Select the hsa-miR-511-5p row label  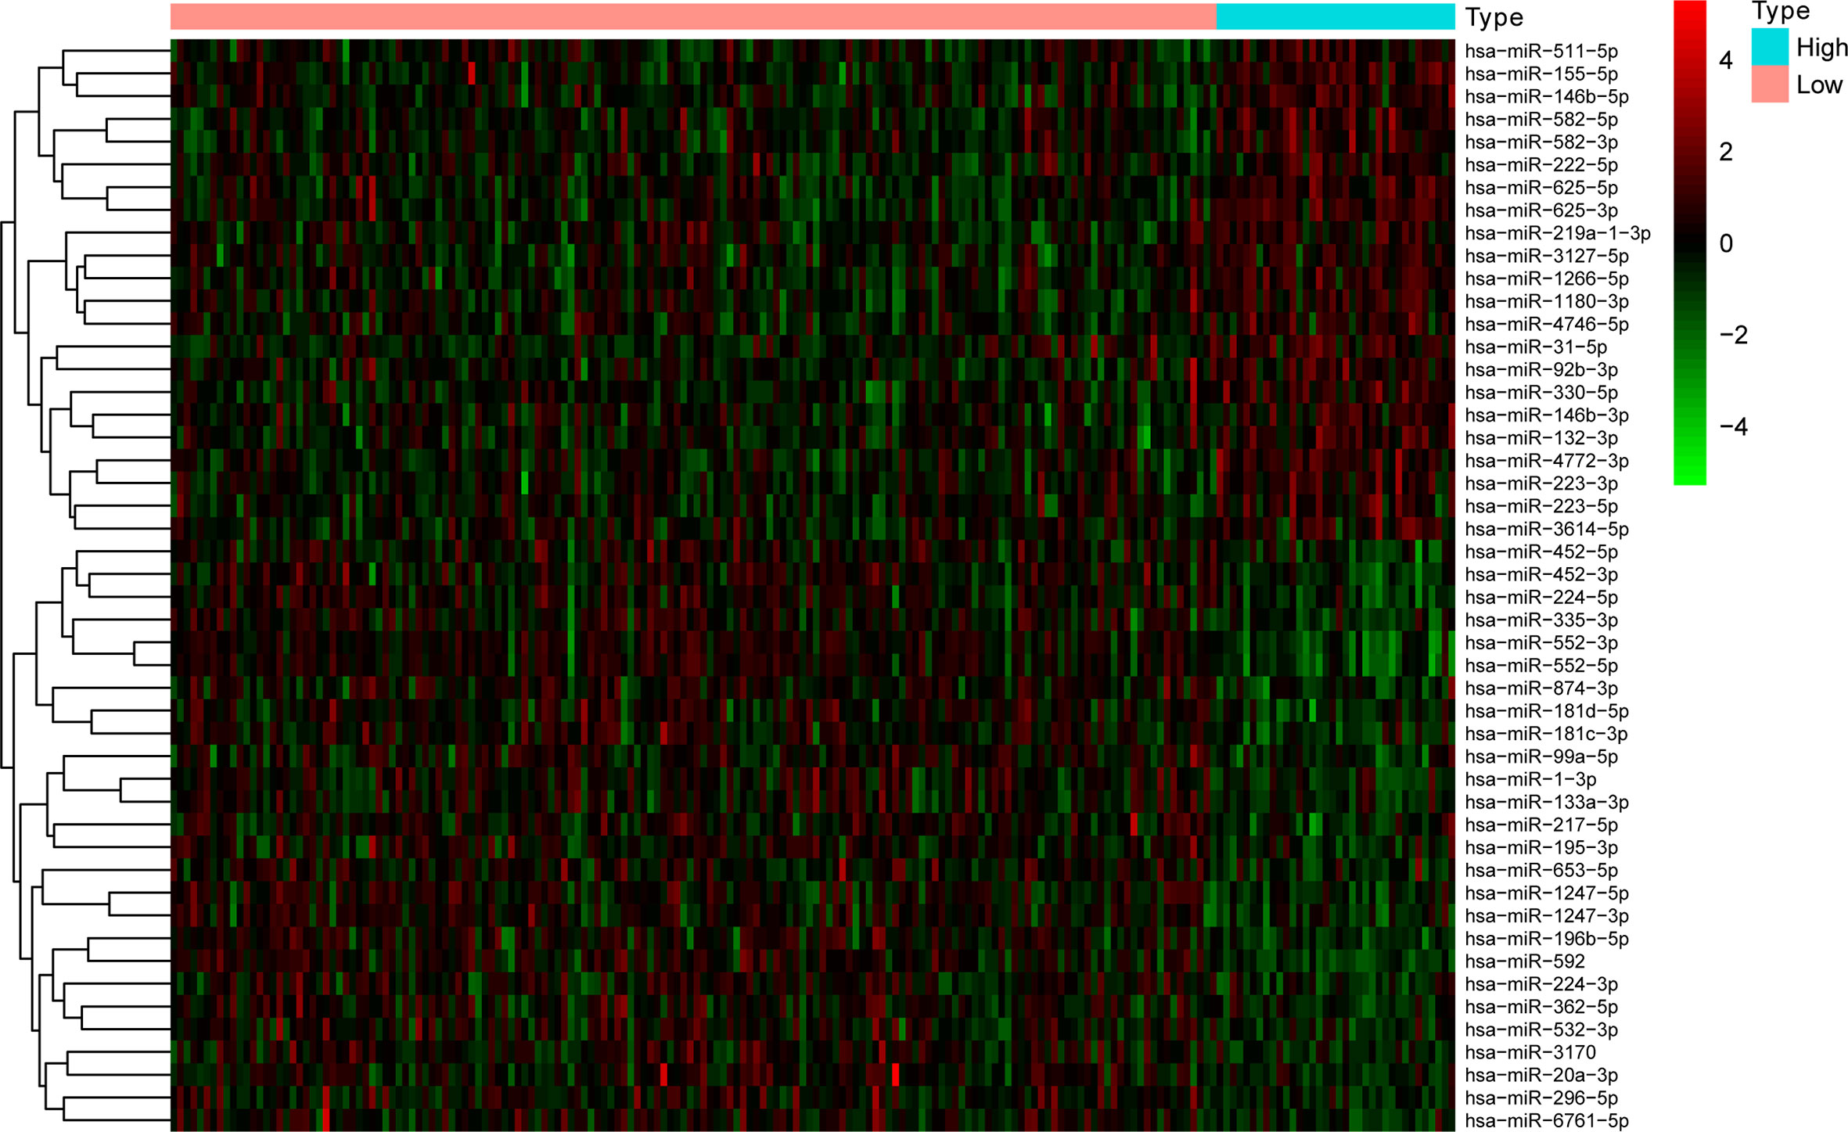(1541, 52)
